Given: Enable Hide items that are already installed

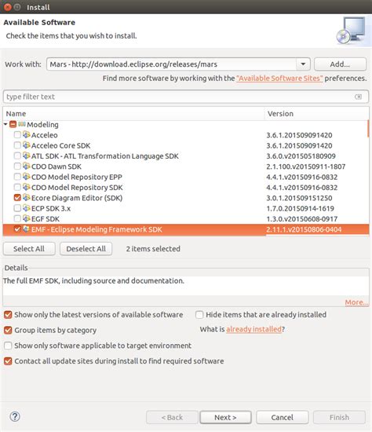Looking at the screenshot, I should [x=199, y=315].
